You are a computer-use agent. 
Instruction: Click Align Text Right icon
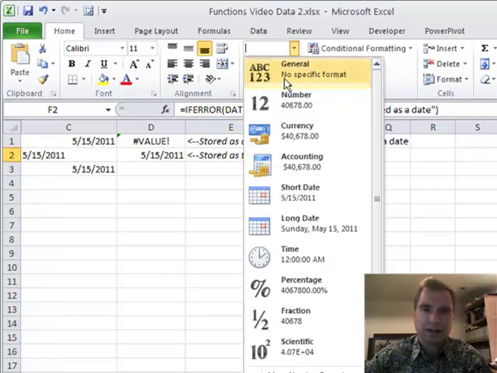pyautogui.click(x=204, y=64)
